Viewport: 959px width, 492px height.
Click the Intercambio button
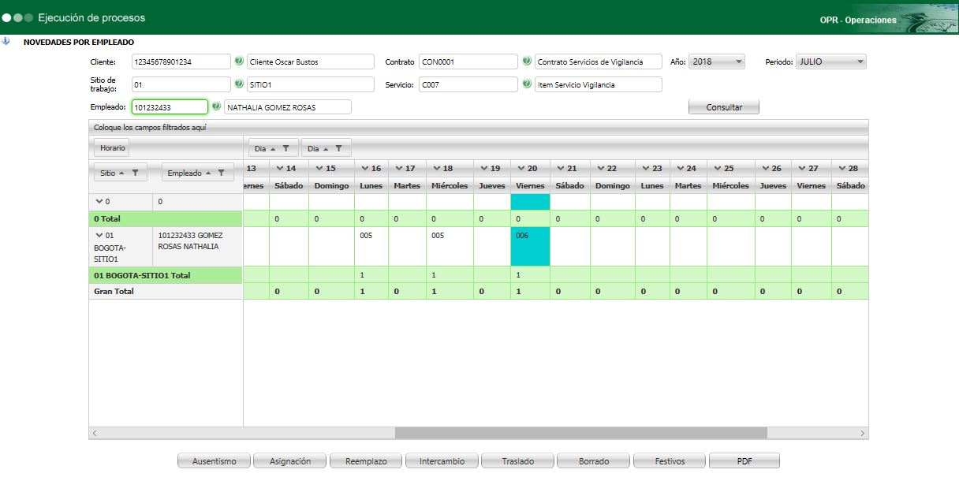coord(442,461)
